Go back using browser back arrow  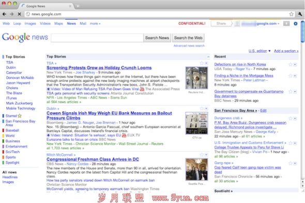coord(4,14)
